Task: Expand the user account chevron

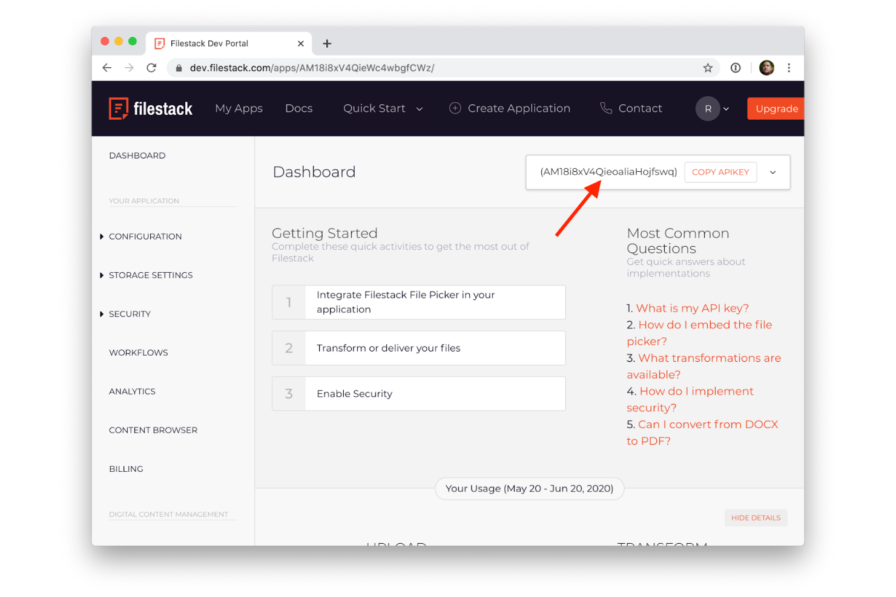Action: pyautogui.click(x=726, y=109)
